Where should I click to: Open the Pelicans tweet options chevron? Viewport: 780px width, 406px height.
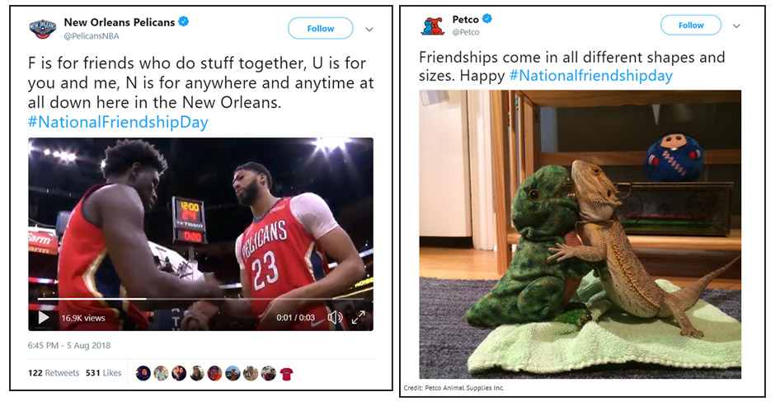[369, 30]
